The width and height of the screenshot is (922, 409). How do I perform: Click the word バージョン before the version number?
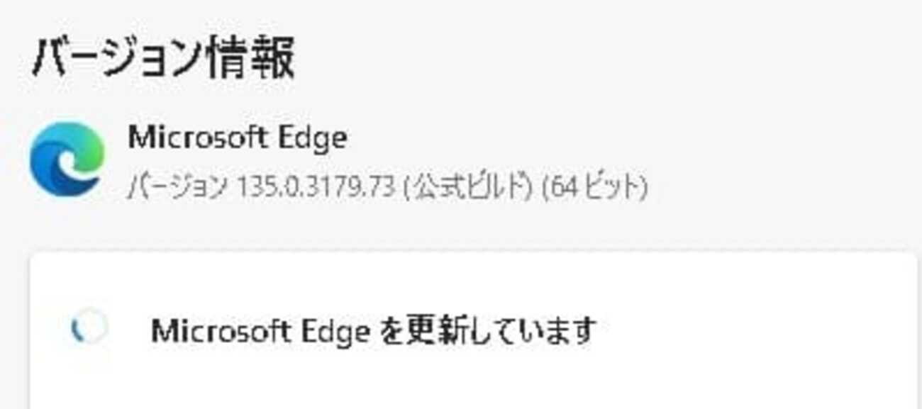click(179, 188)
